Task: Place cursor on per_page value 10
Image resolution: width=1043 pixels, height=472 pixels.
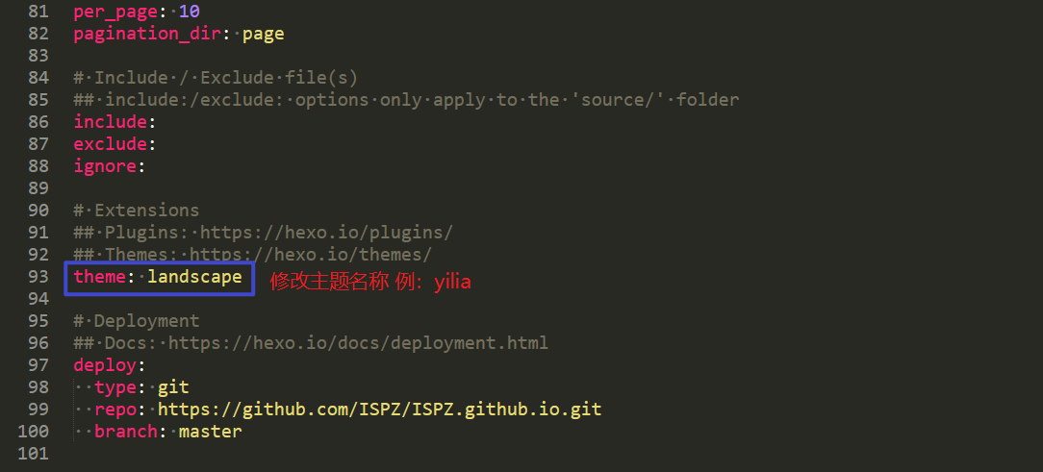Action: coord(190,12)
